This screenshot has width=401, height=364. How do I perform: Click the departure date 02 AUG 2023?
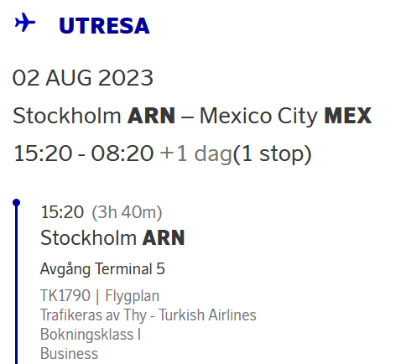[83, 78]
